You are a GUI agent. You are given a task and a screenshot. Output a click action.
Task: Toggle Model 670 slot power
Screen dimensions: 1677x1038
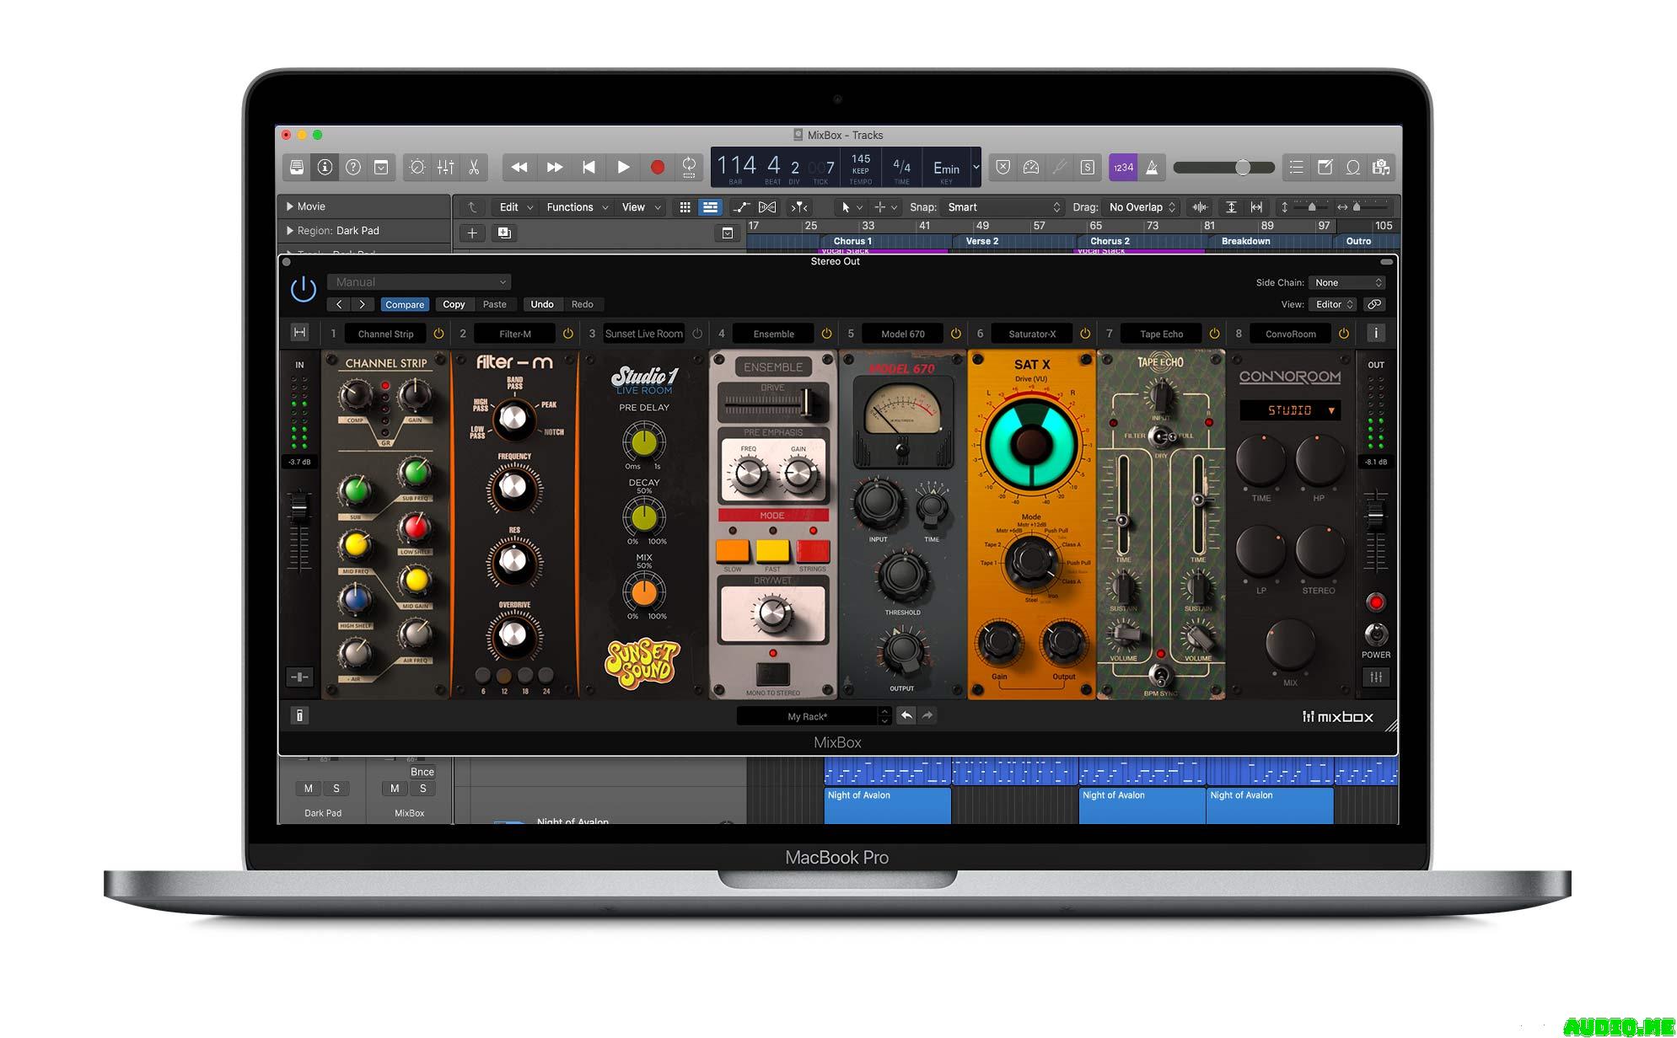click(955, 334)
